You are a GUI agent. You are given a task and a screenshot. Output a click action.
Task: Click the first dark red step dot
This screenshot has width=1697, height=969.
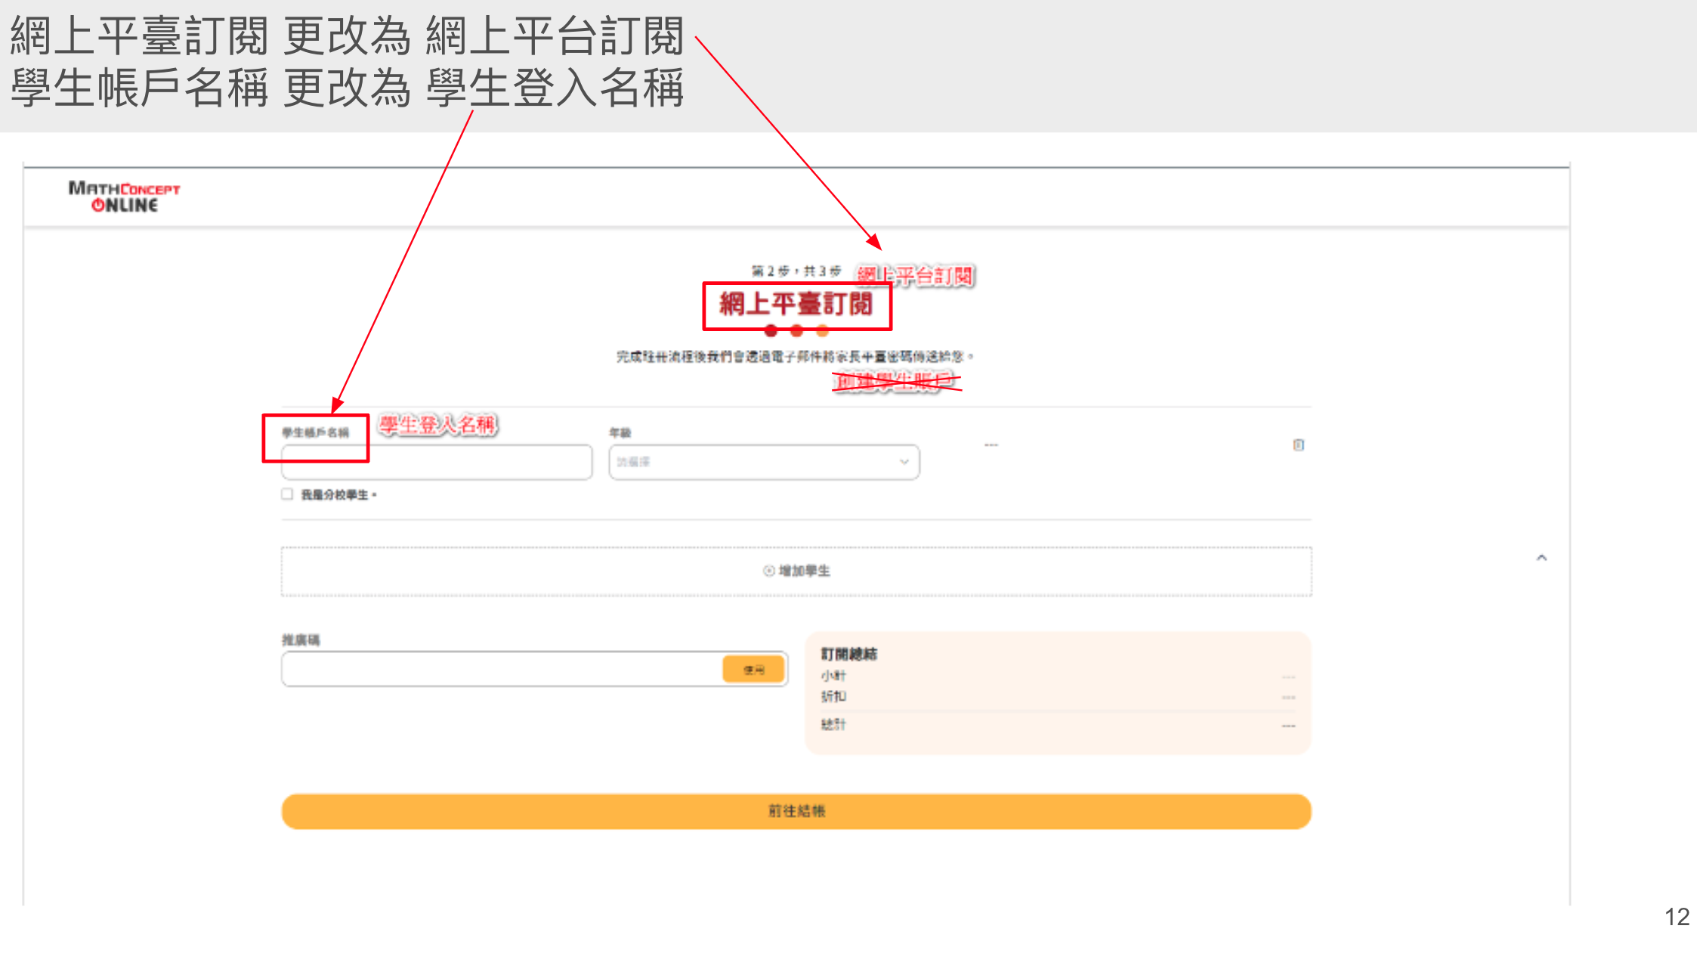click(x=771, y=331)
